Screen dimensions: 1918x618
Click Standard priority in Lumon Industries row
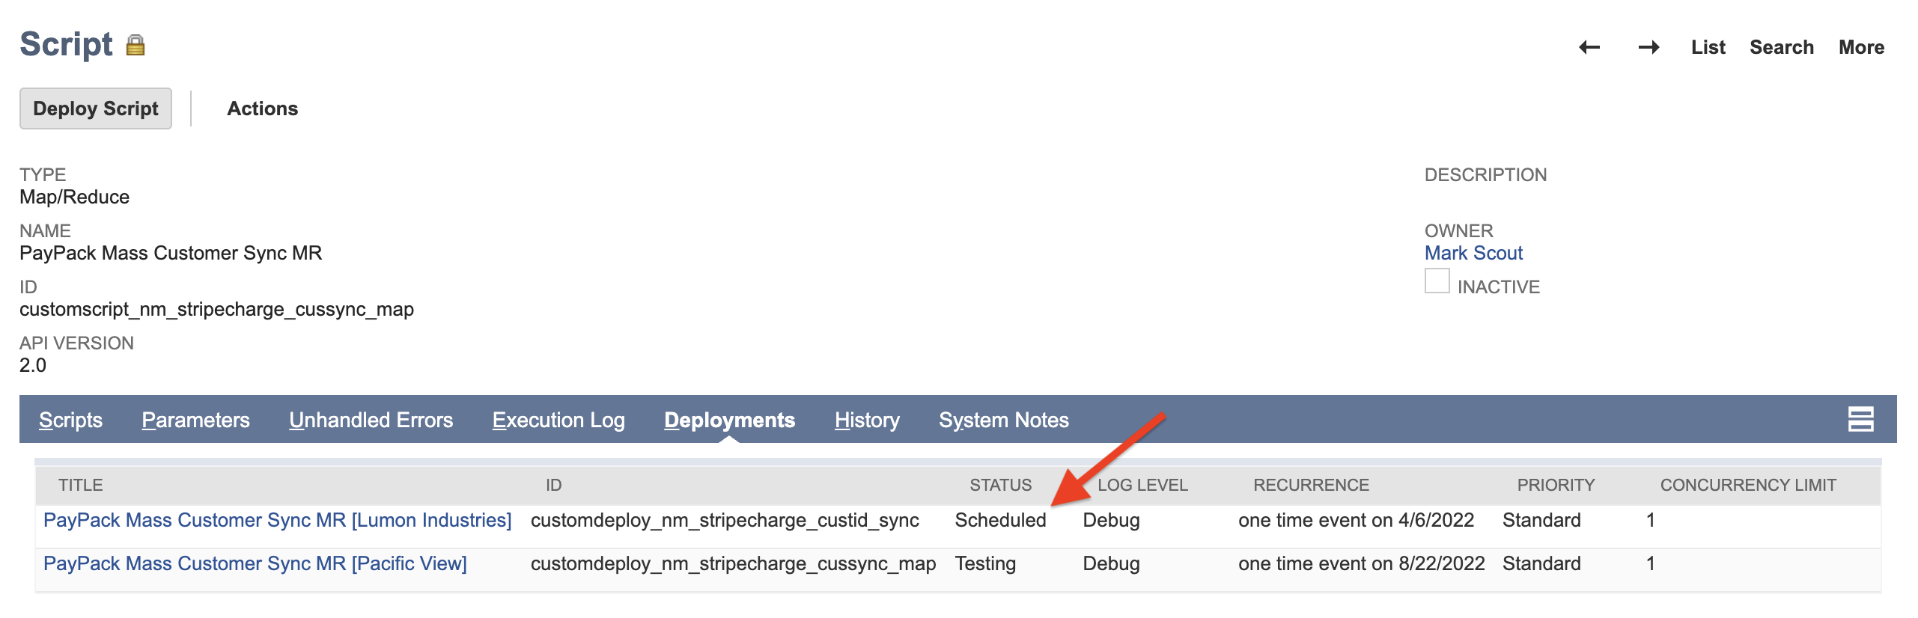coord(1541,520)
